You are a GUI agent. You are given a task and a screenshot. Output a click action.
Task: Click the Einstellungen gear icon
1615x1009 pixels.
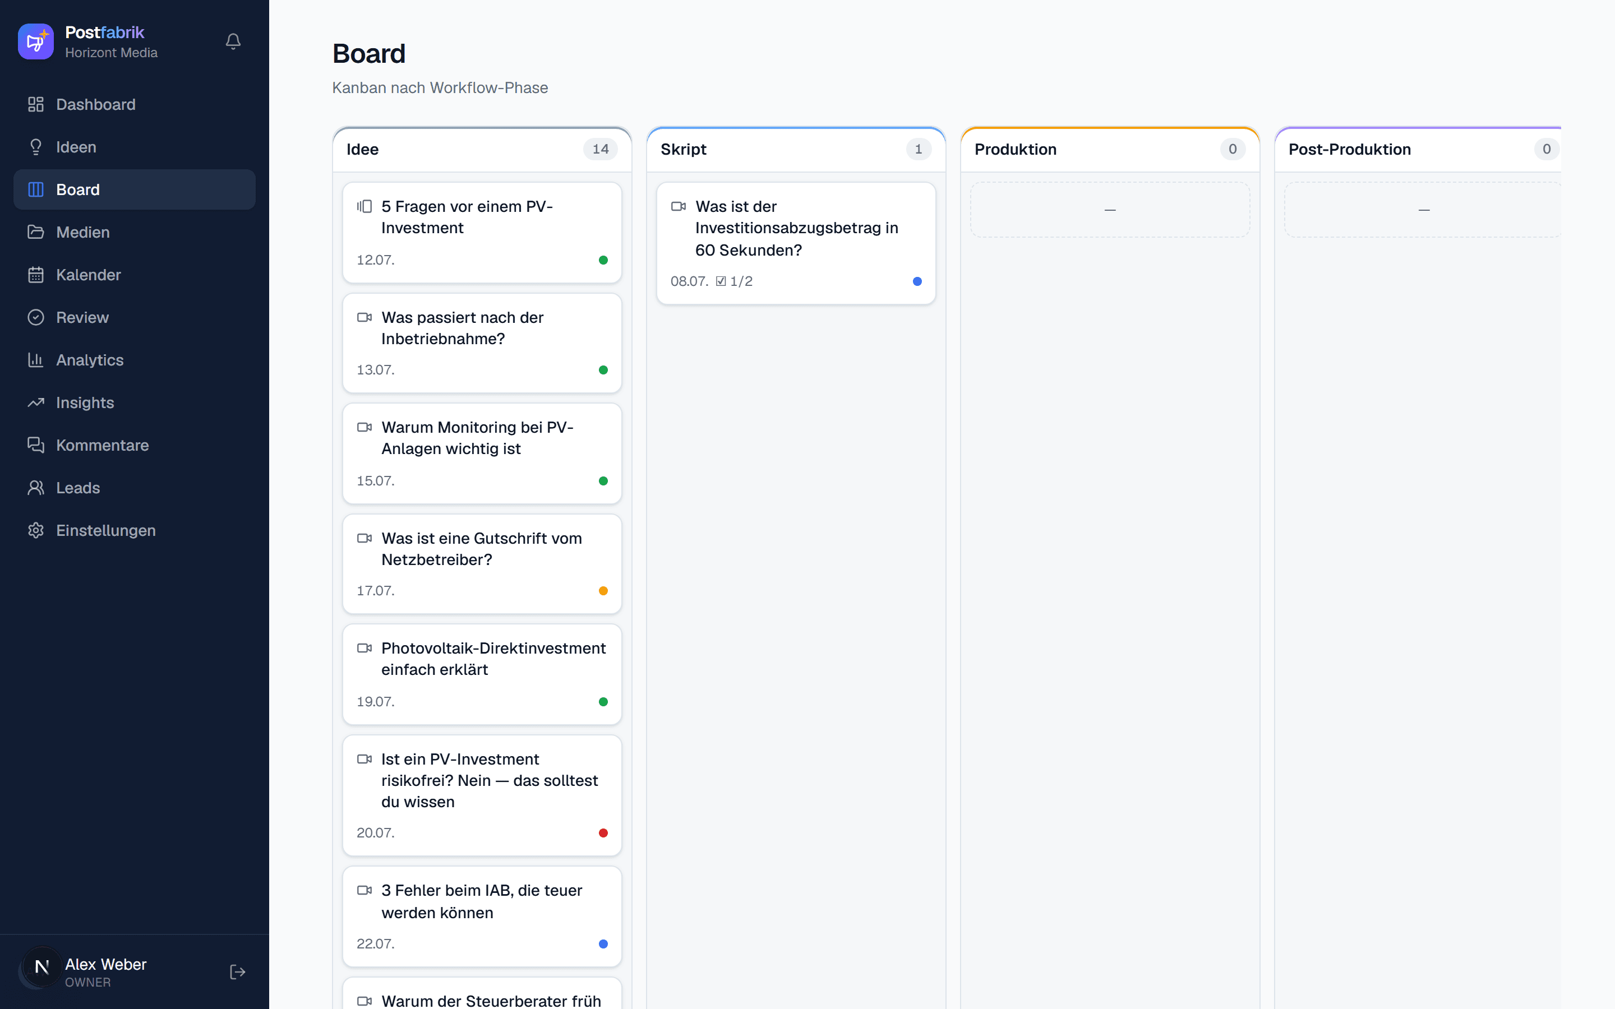coord(36,530)
